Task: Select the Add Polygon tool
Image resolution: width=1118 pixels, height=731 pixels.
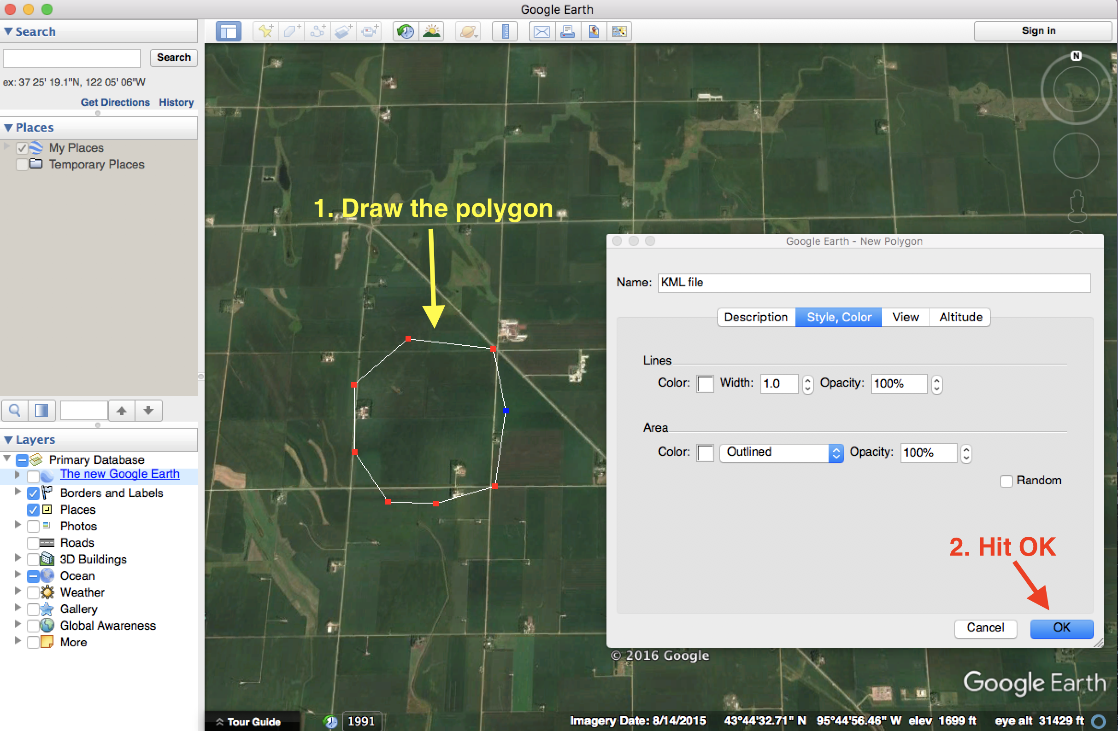Action: click(x=292, y=31)
